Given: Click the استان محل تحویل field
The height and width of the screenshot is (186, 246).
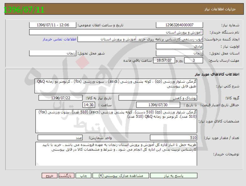Looking at the screenshot, I should click(179, 53).
